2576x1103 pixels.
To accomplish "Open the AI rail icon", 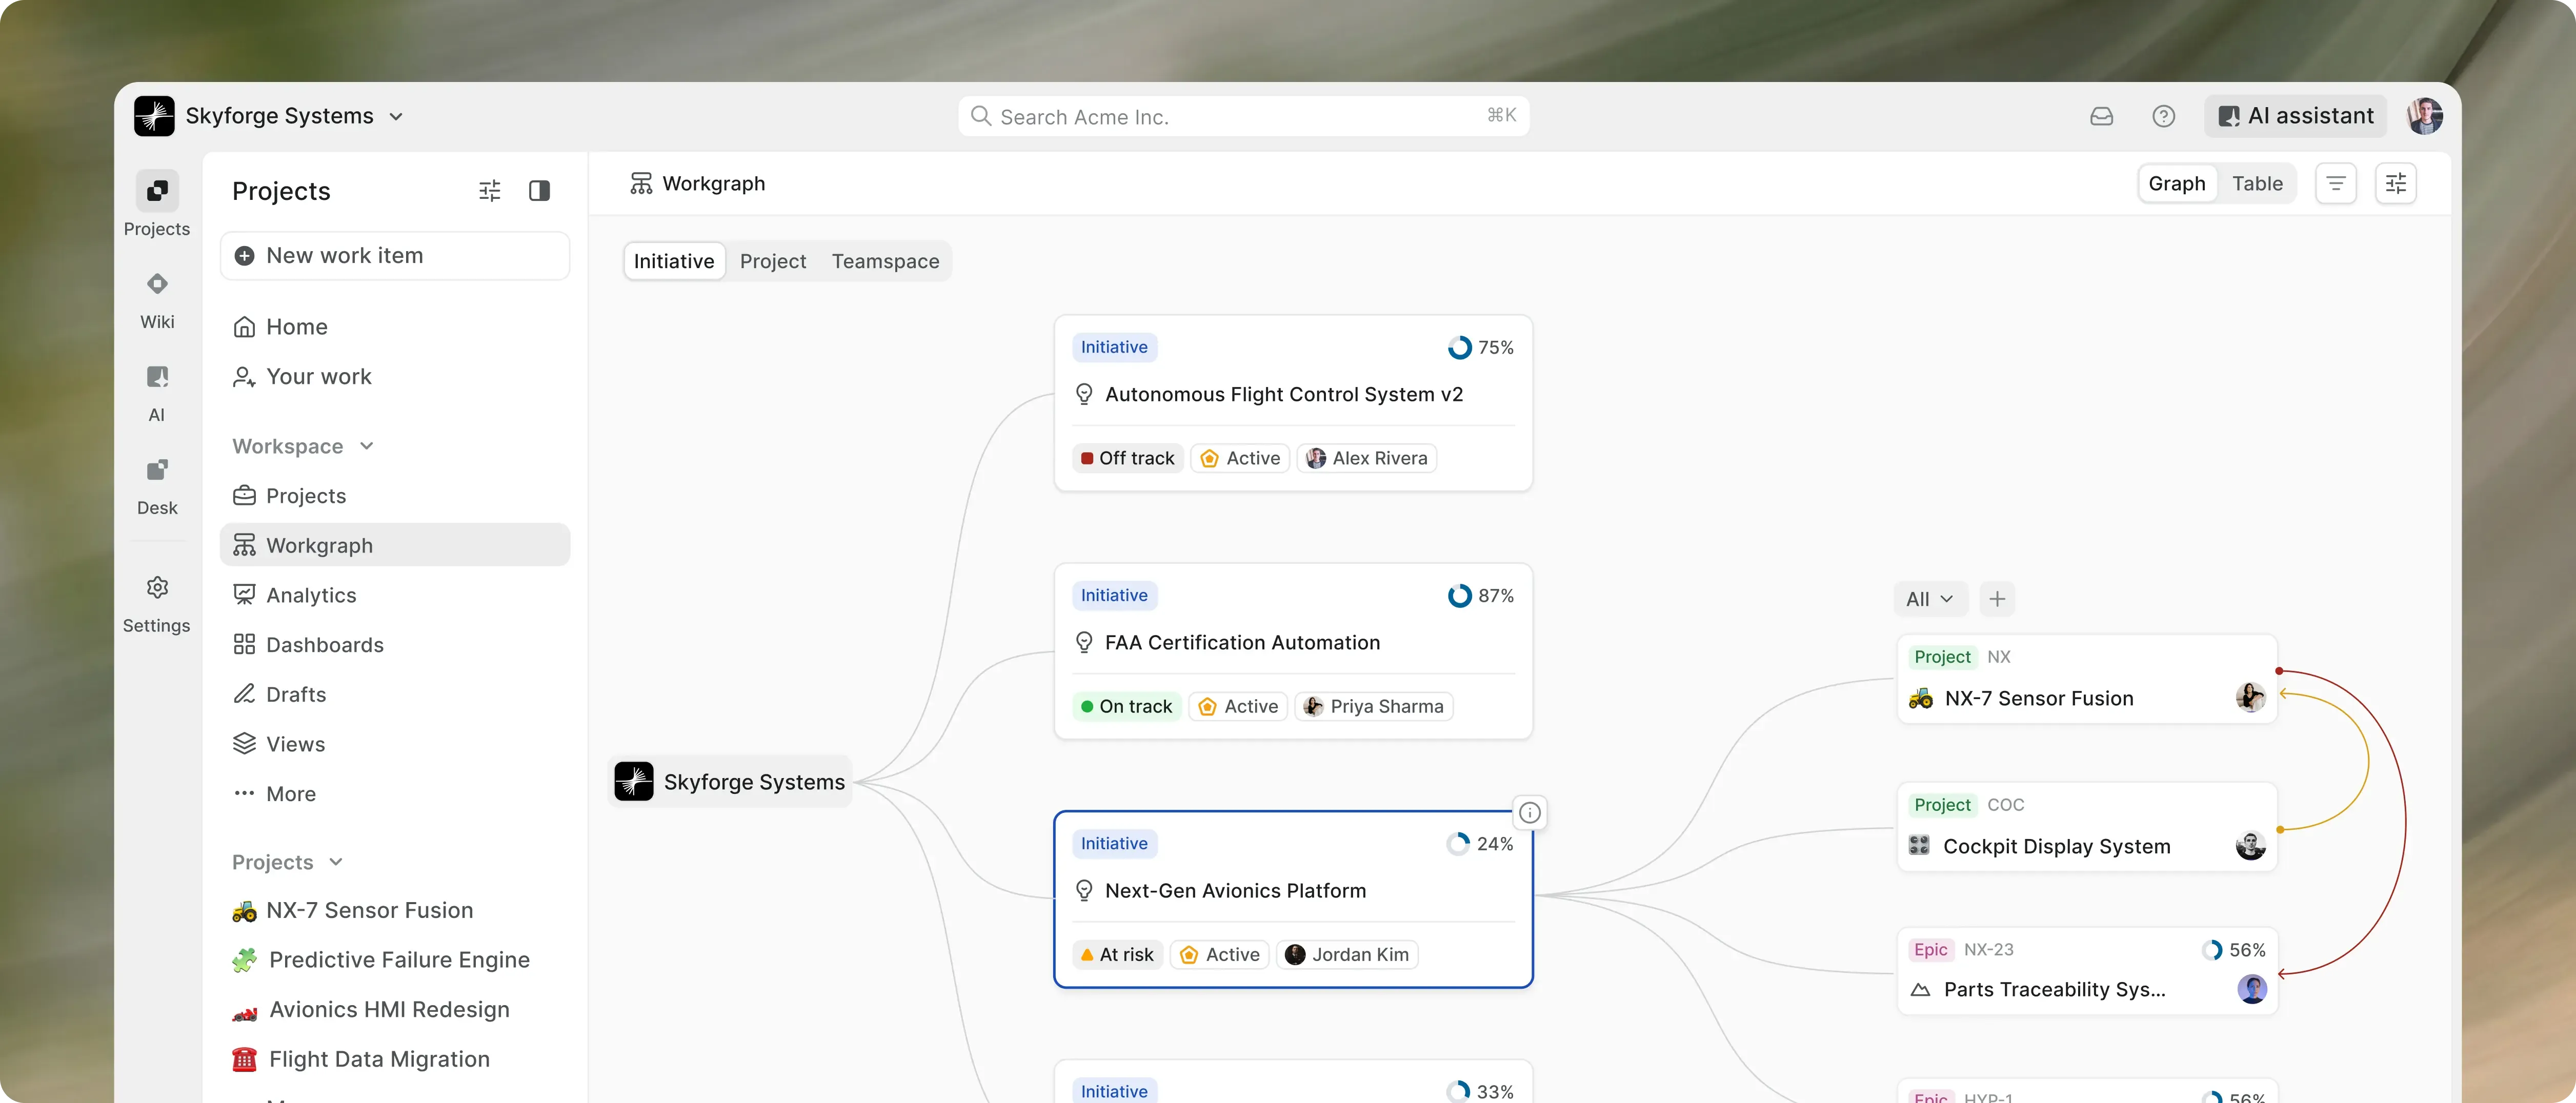I will pyautogui.click(x=157, y=377).
